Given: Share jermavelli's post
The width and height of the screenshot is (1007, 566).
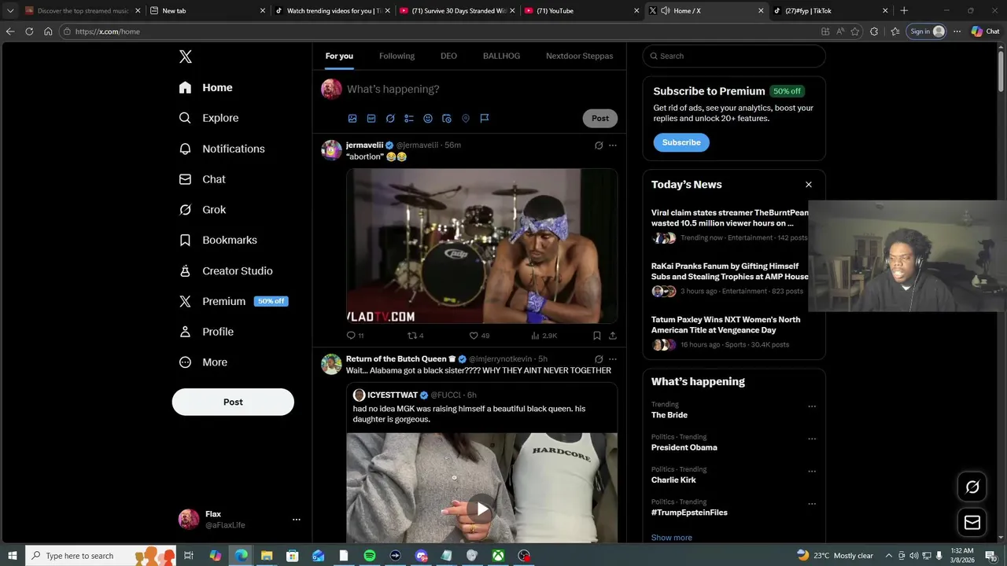Looking at the screenshot, I should (x=613, y=336).
